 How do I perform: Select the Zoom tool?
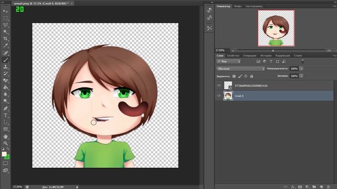tap(5, 143)
